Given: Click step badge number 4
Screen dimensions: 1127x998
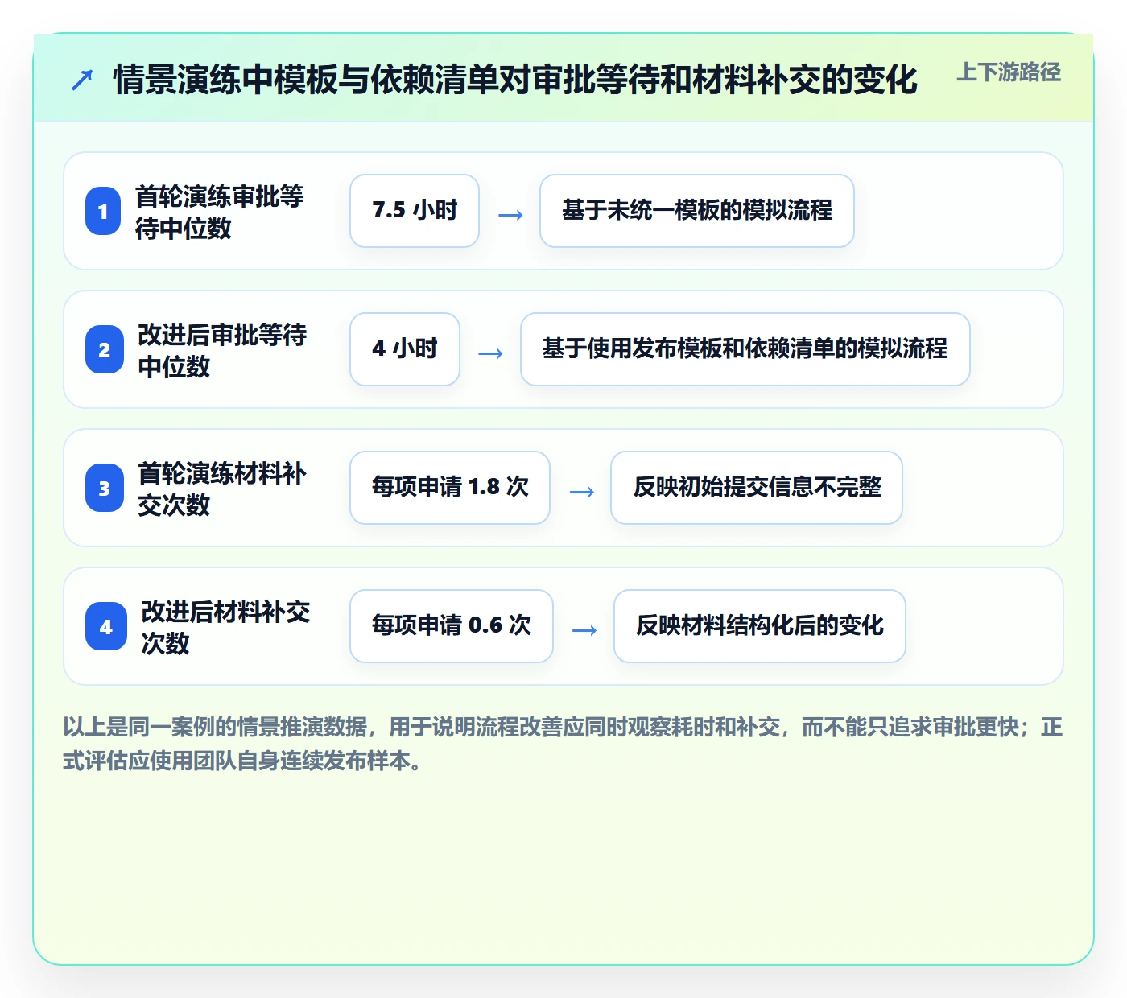Looking at the screenshot, I should (x=106, y=626).
